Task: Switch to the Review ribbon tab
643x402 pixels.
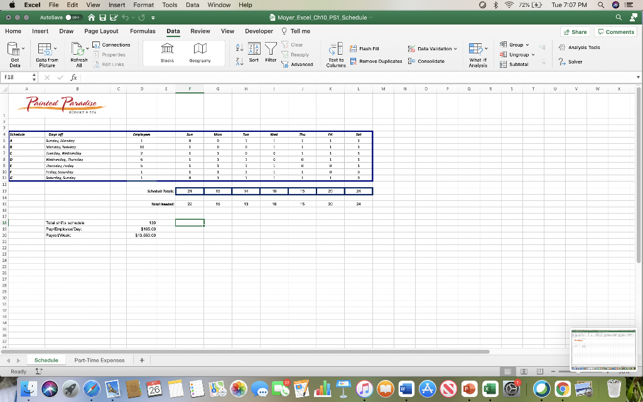Action: click(200, 31)
